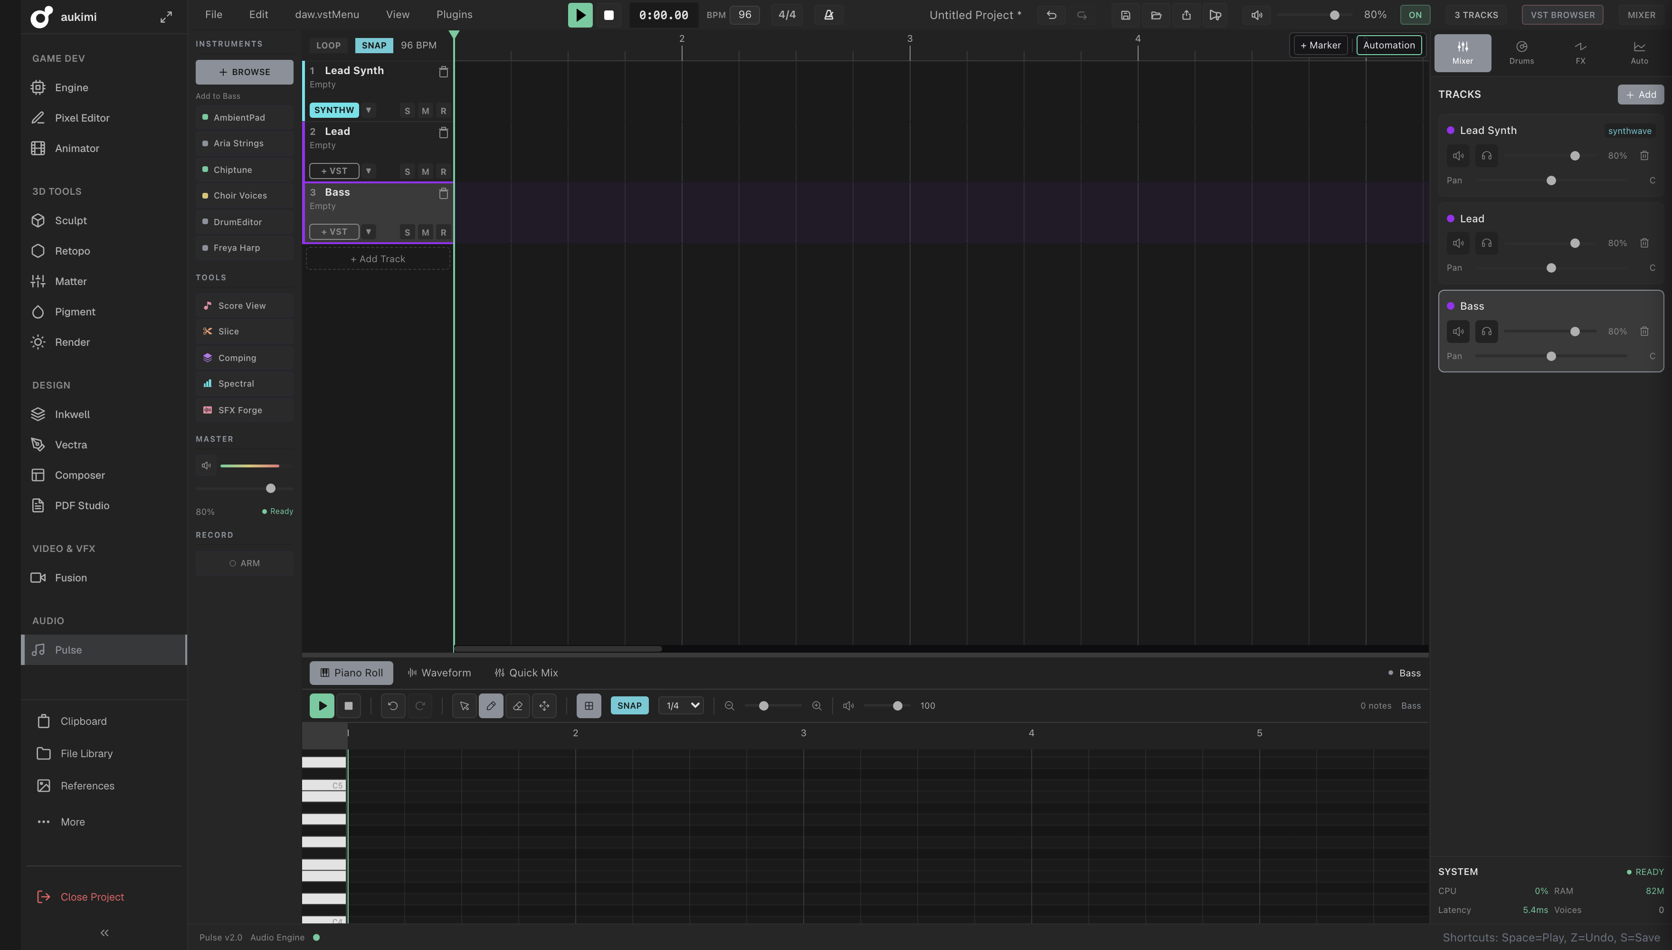Viewport: 1672px width, 950px height.
Task: Arm recording on the Lead track with the R button
Action: (x=444, y=171)
